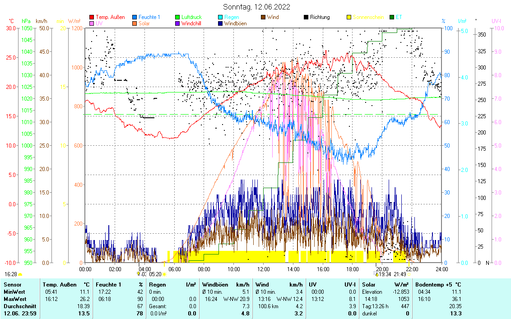511x319 pixels.
Task: Click the sunrise icon beside 05:20
Action: 164,274
